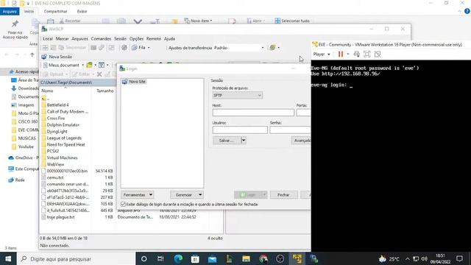
Task: Select traje plague.txt file
Action: click(x=60, y=217)
